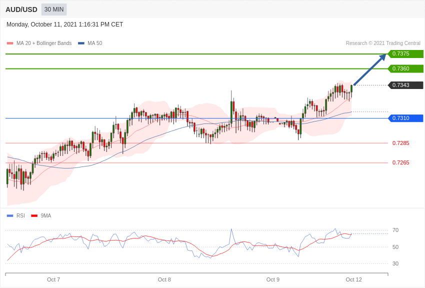Viewport: 425px width, 288px height.
Task: Click the MA 50 legend swatch
Action: click(81, 43)
